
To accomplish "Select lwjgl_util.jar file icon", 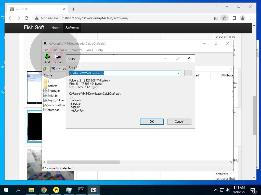I will point(45,100).
